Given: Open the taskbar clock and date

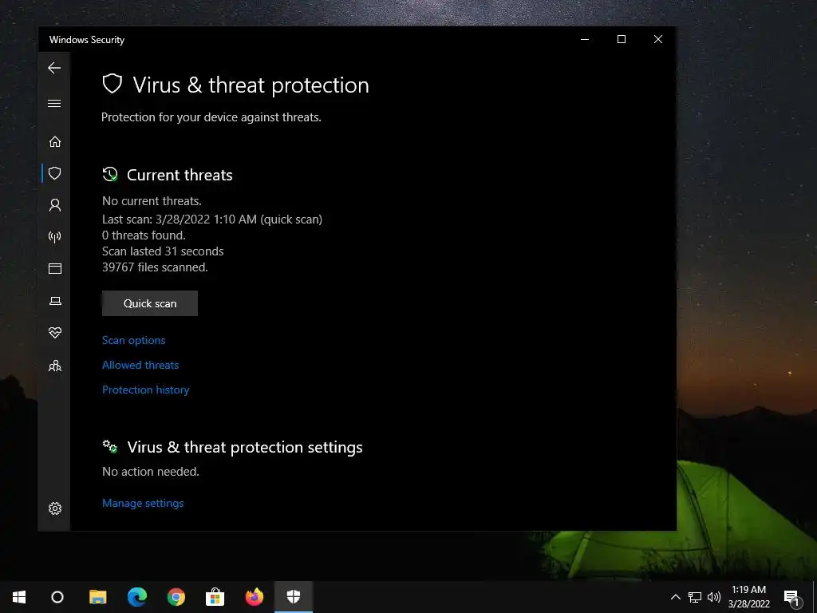Looking at the screenshot, I should [x=748, y=597].
